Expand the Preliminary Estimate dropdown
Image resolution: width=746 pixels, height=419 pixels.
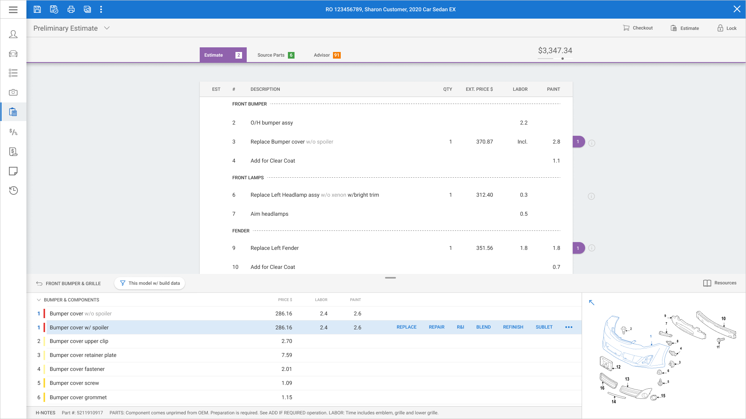(107, 28)
